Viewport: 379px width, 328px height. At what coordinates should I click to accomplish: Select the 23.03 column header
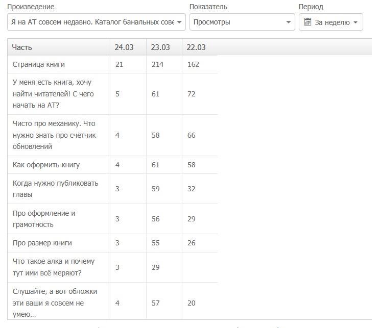point(160,47)
